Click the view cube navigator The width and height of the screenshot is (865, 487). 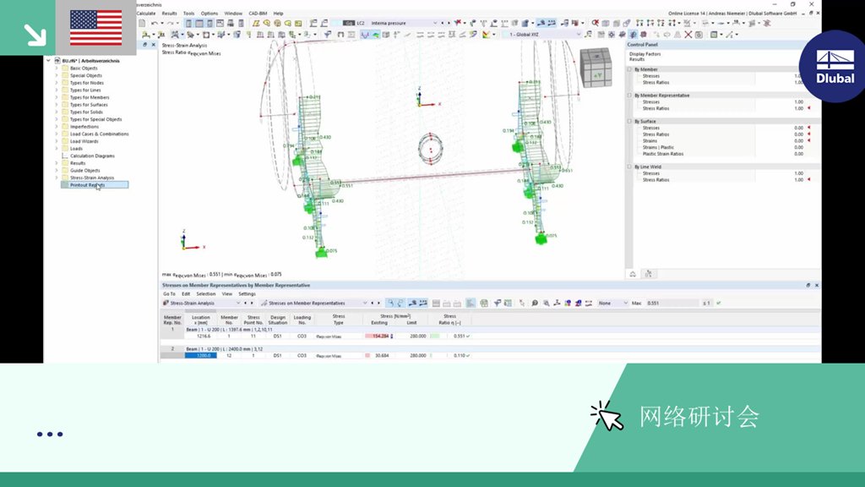pyautogui.click(x=596, y=68)
